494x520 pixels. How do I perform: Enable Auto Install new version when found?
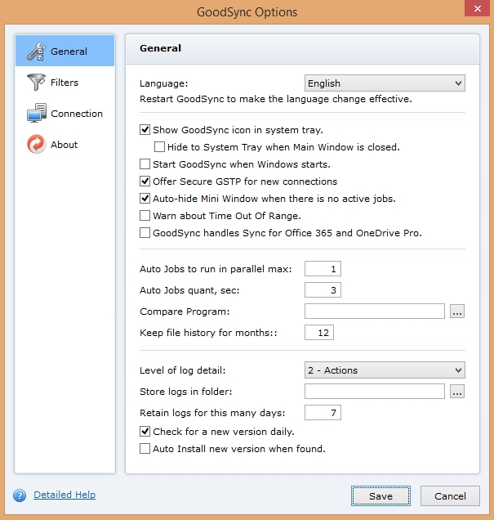[145, 449]
